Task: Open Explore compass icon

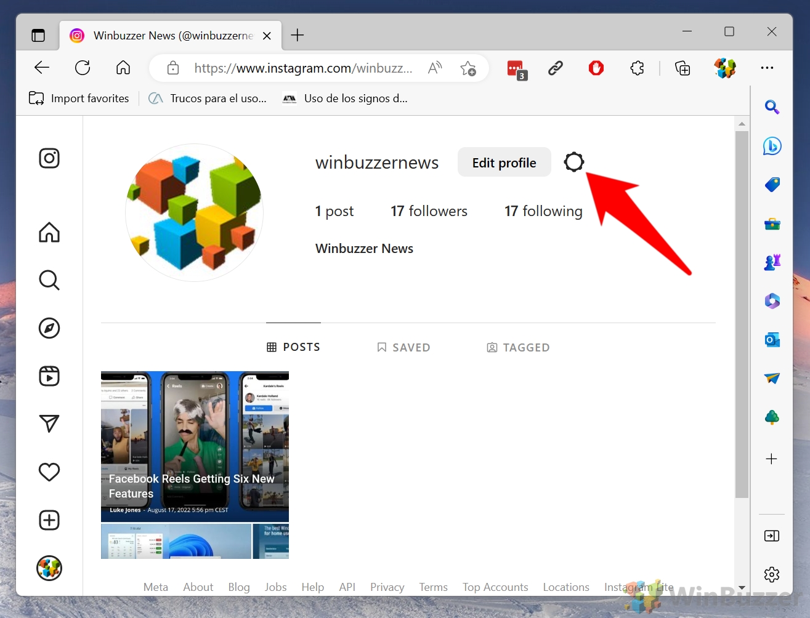Action: pos(49,328)
